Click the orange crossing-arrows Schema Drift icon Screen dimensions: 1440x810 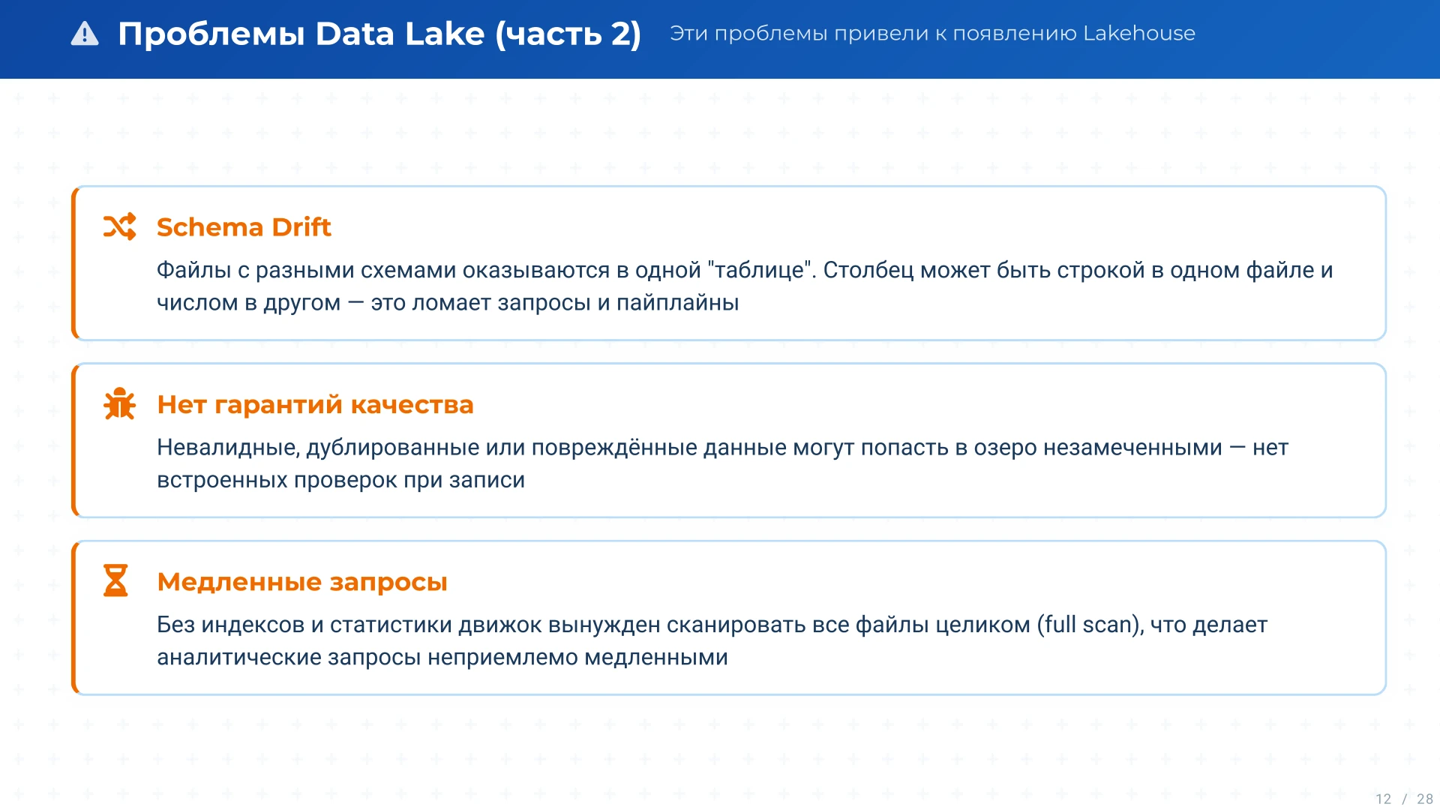tap(119, 227)
